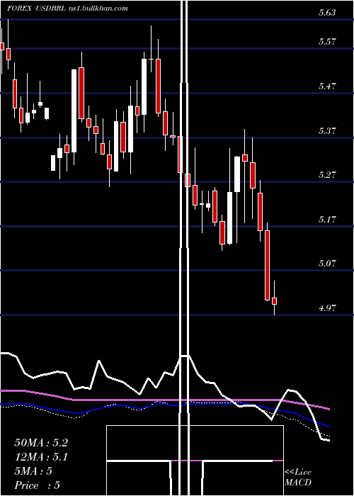The width and height of the screenshot is (354, 496).
Task: Click the 5.63 price axis label
Action: 327,13
